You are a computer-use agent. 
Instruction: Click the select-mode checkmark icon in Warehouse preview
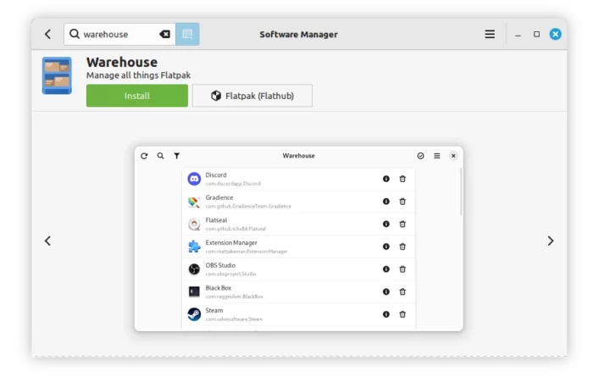point(420,156)
